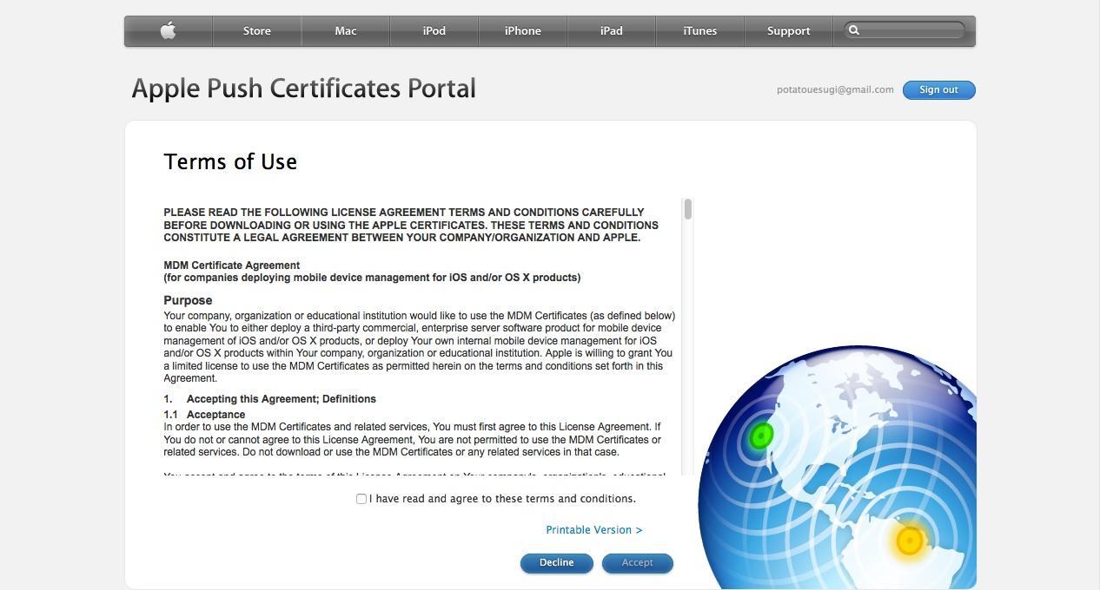Navigate to the iPad section
Image resolution: width=1100 pixels, height=590 pixels.
[x=612, y=31]
